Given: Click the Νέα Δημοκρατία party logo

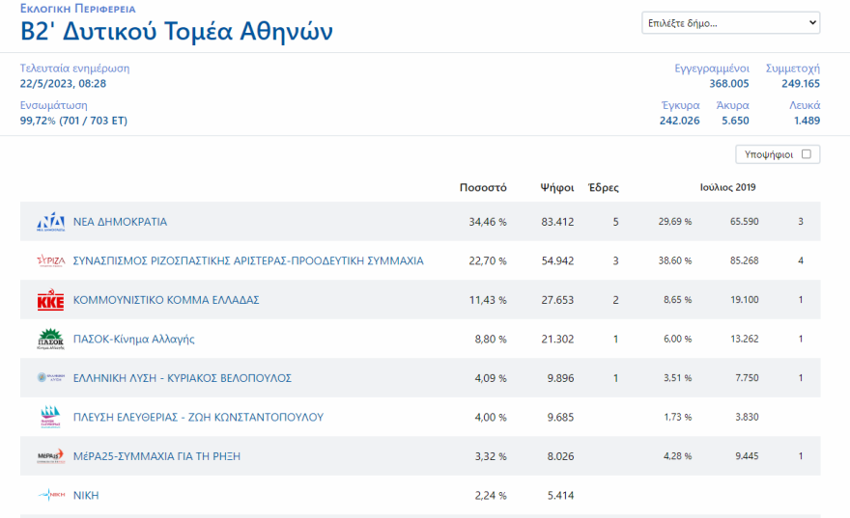Looking at the screenshot, I should pos(50,222).
